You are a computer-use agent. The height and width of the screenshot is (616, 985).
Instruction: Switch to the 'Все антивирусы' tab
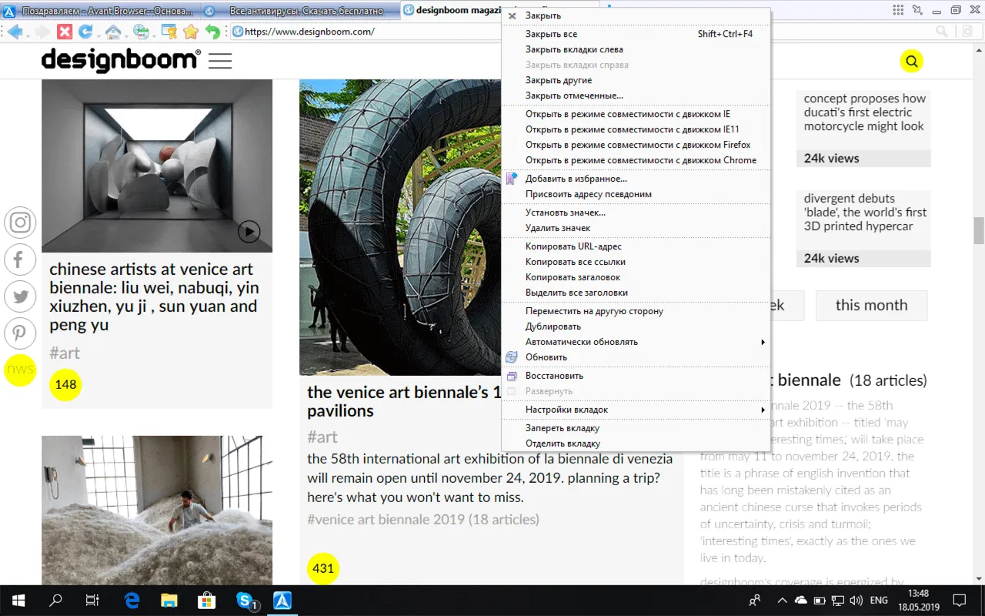301,11
